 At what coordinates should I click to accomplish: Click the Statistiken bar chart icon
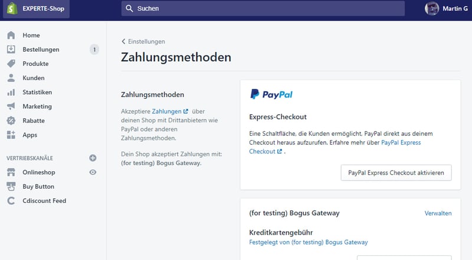(11, 92)
